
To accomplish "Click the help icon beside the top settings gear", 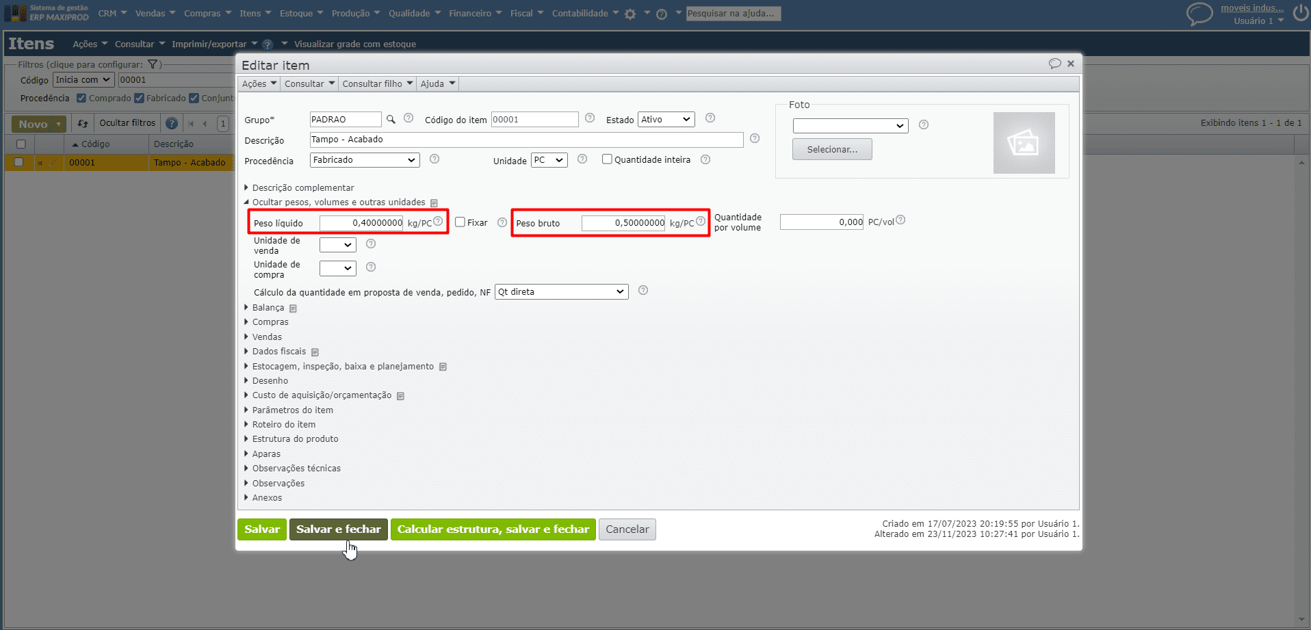I will (662, 14).
